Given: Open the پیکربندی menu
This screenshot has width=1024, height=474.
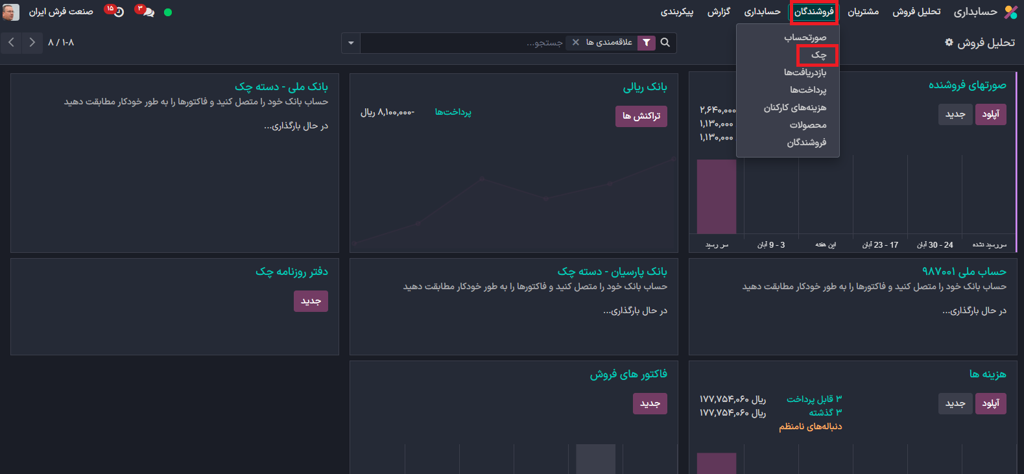Looking at the screenshot, I should click(676, 12).
